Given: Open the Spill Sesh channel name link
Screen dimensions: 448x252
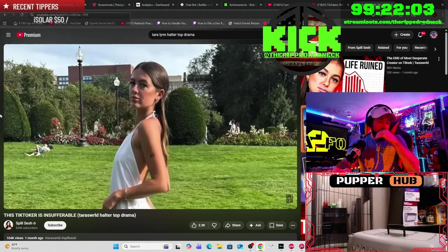Looking at the screenshot, I should (24, 223).
